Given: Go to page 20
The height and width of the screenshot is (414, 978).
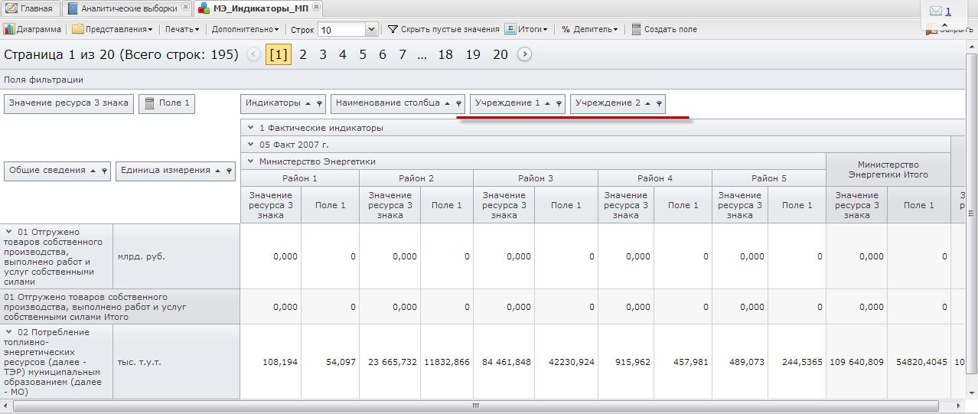Looking at the screenshot, I should point(500,54).
